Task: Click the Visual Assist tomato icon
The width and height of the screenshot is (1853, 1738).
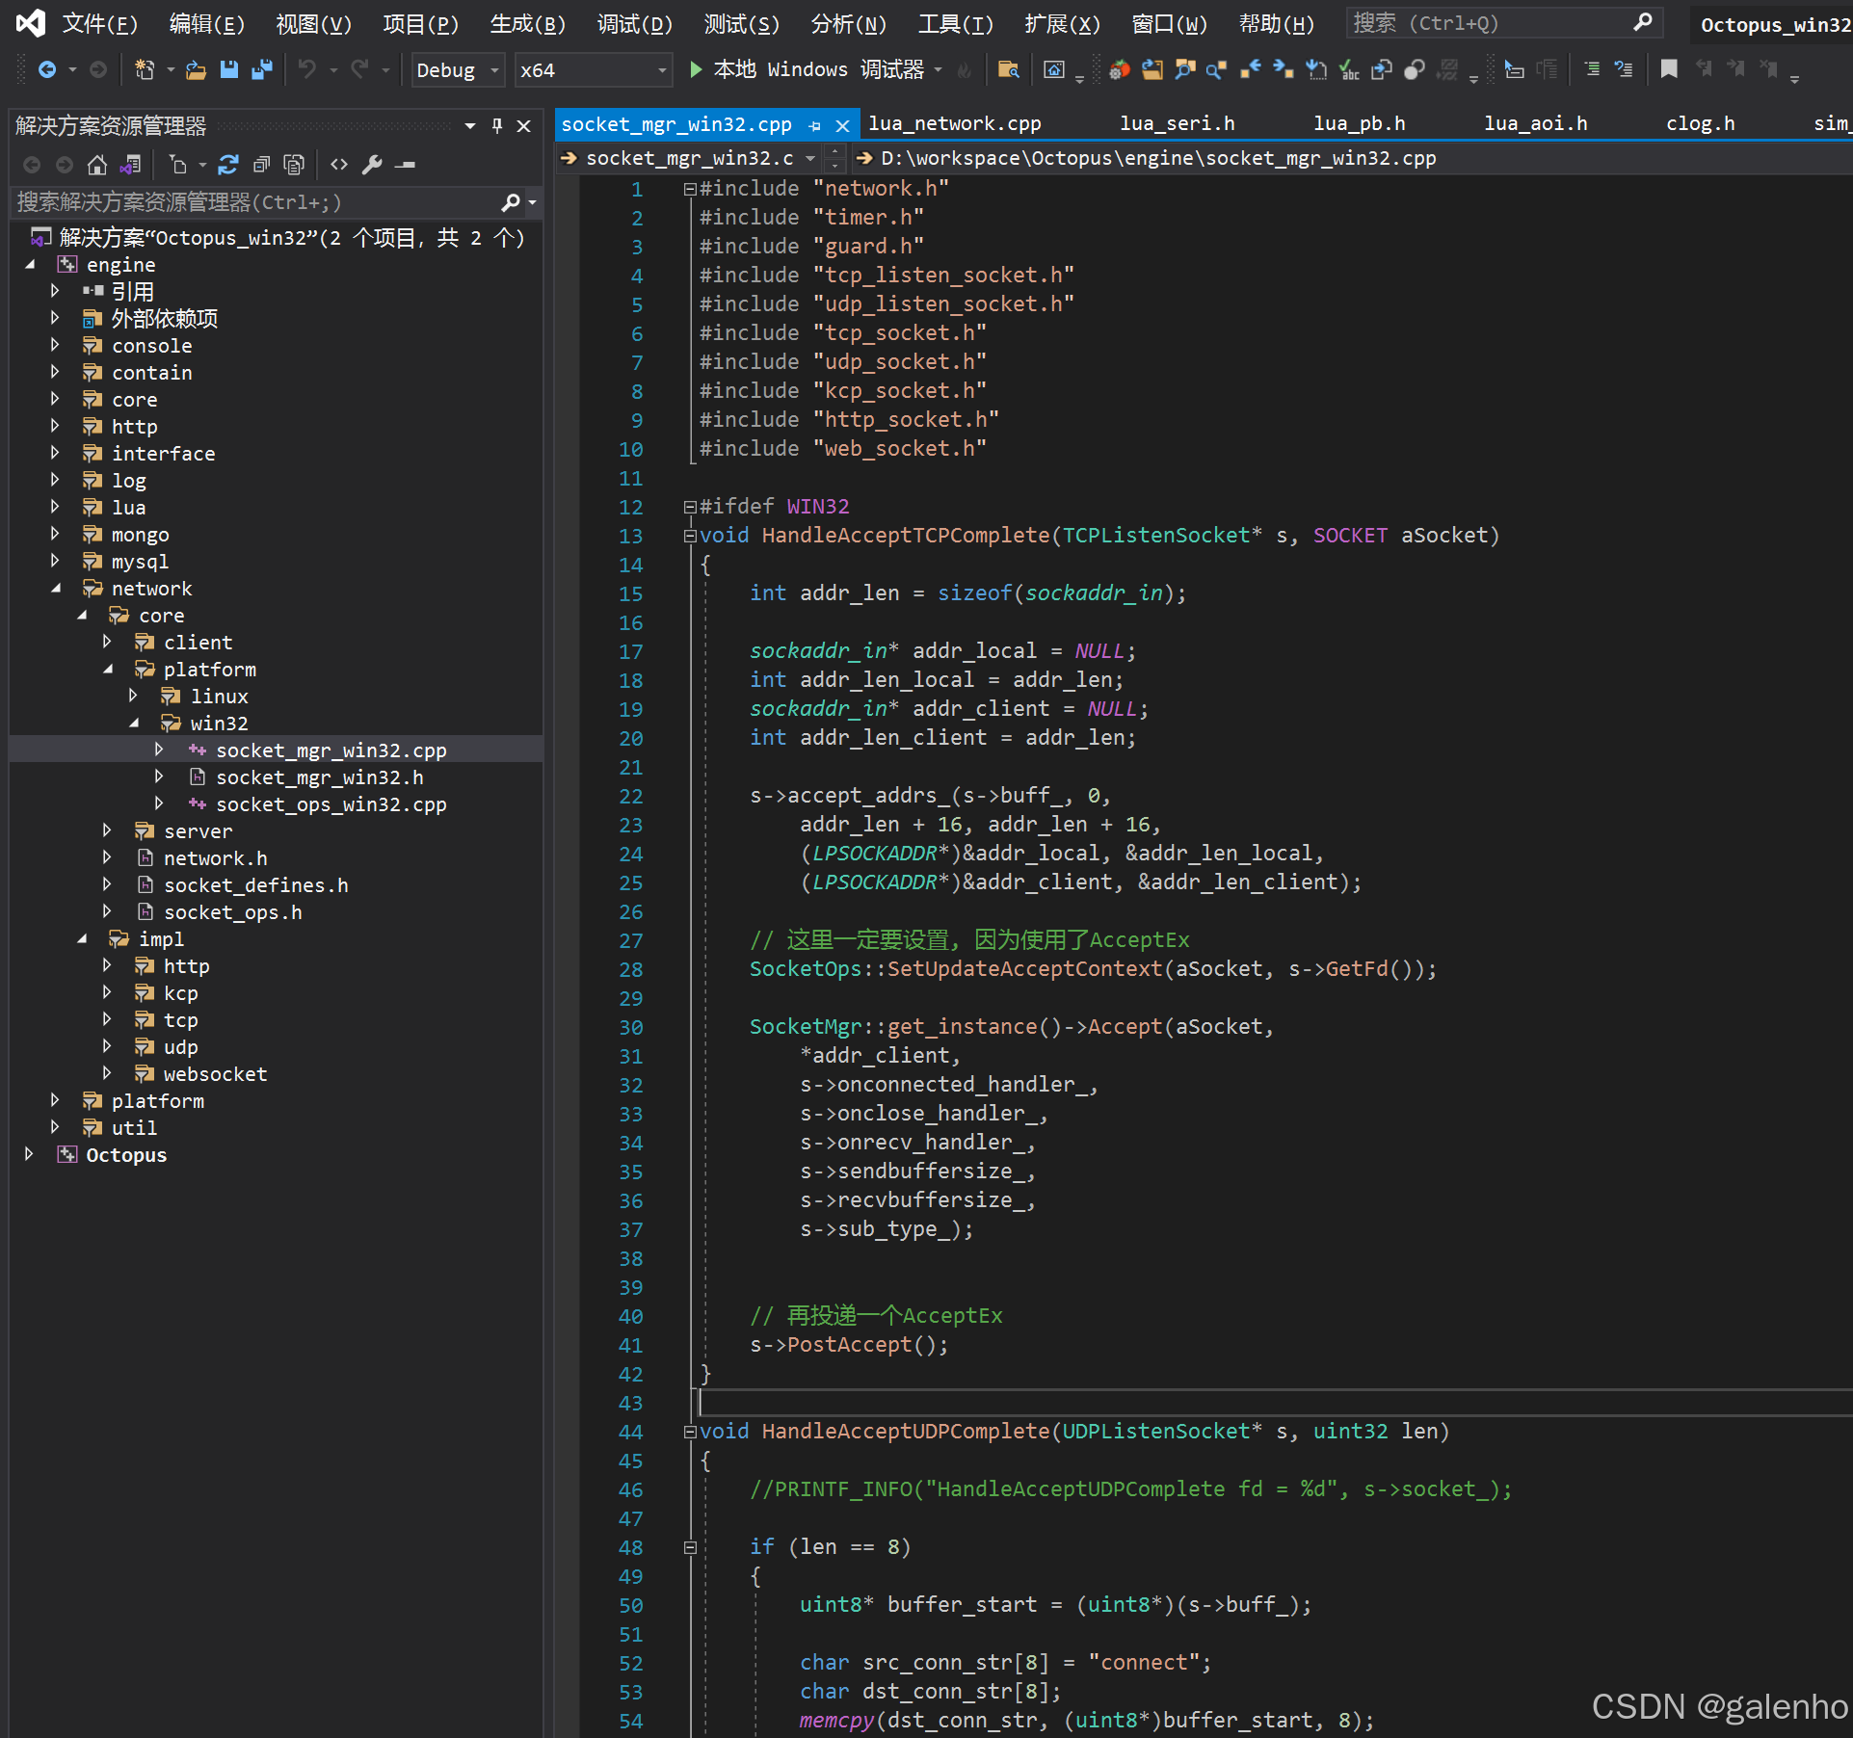Action: coord(1119,69)
